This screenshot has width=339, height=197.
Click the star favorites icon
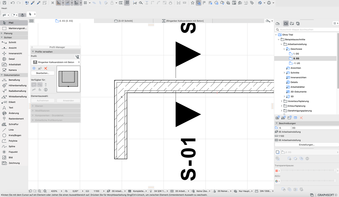pos(193,3)
